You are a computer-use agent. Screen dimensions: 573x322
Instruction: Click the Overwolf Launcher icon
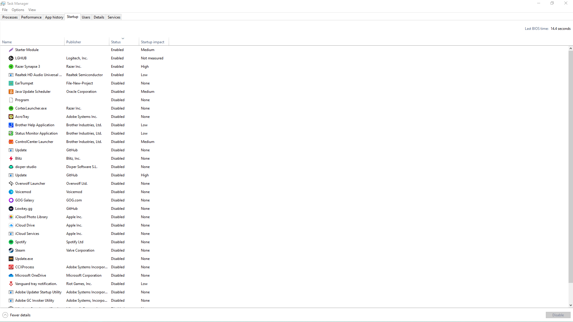point(11,184)
